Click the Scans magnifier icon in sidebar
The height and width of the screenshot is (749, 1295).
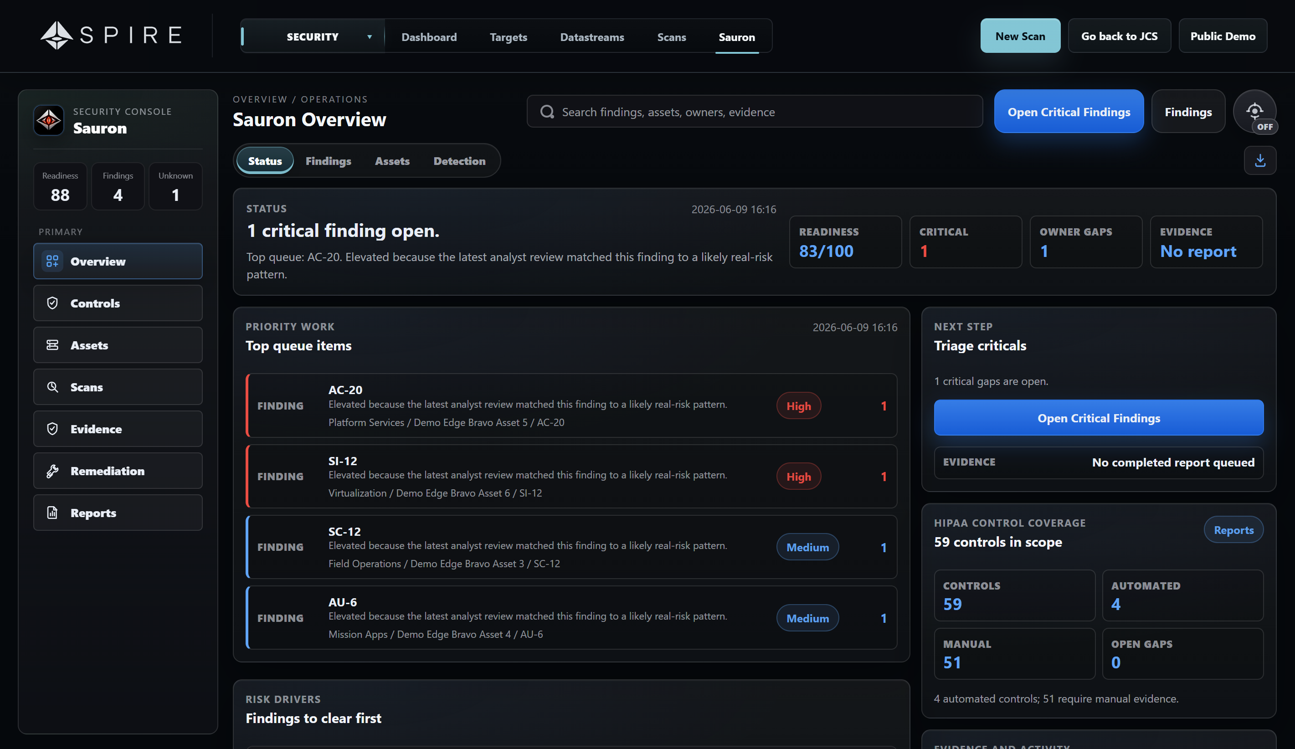click(x=52, y=387)
